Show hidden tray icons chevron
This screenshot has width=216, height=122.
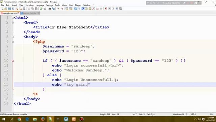click(195, 119)
